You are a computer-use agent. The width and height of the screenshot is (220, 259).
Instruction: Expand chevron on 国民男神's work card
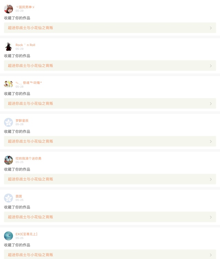pyautogui.click(x=211, y=28)
